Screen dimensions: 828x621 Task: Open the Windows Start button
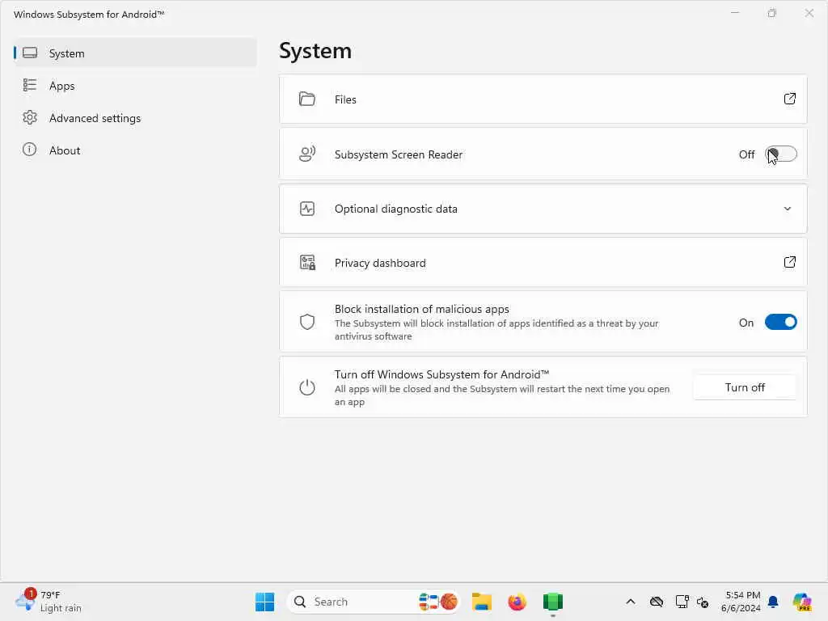point(264,602)
